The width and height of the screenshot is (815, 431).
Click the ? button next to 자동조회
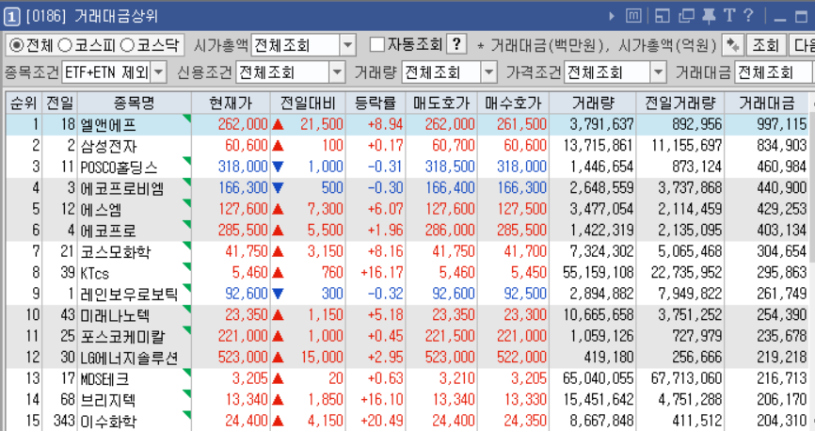456,44
